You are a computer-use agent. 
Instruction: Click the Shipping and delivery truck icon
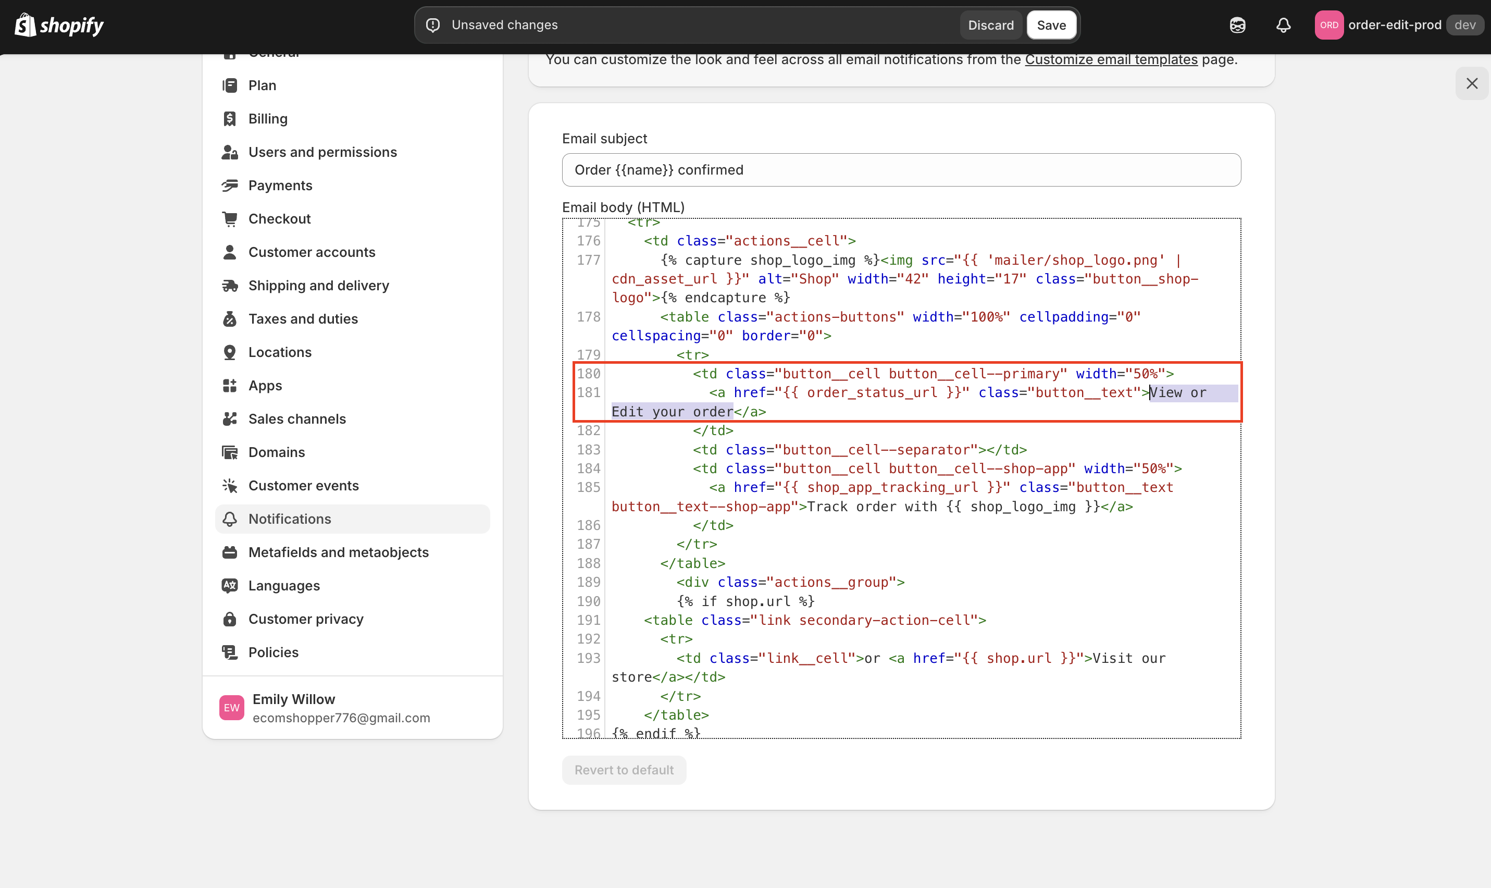pos(230,286)
